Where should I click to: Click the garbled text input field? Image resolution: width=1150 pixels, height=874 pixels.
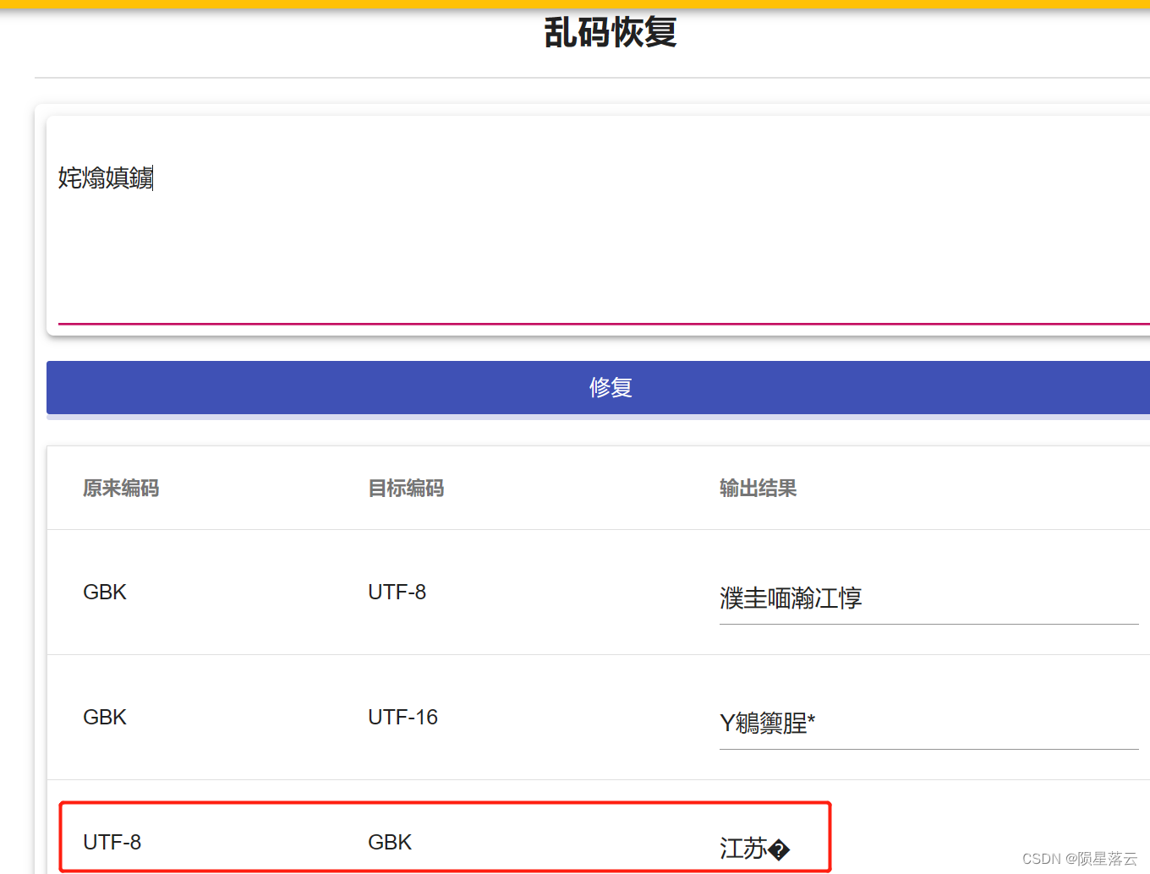(x=592, y=220)
